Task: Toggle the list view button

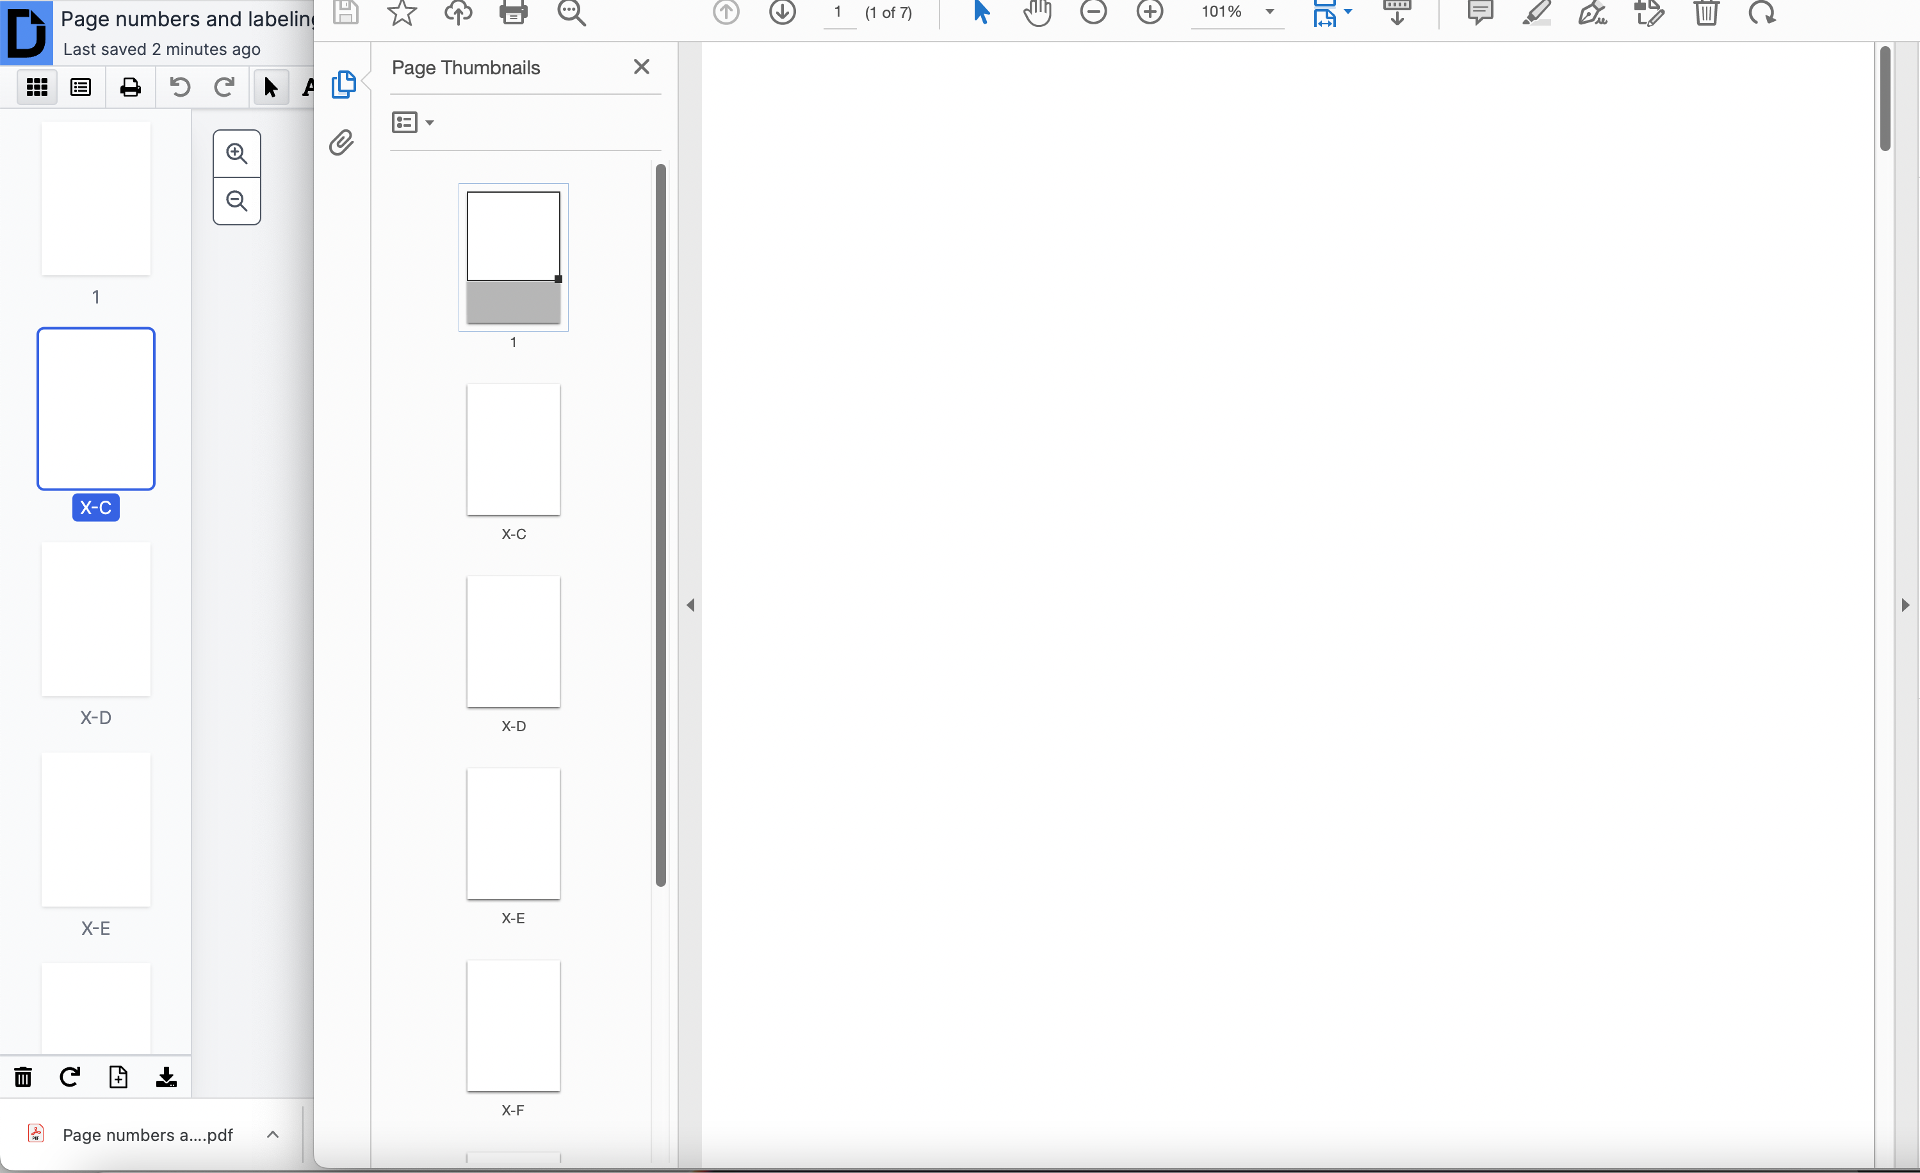Action: tap(81, 87)
